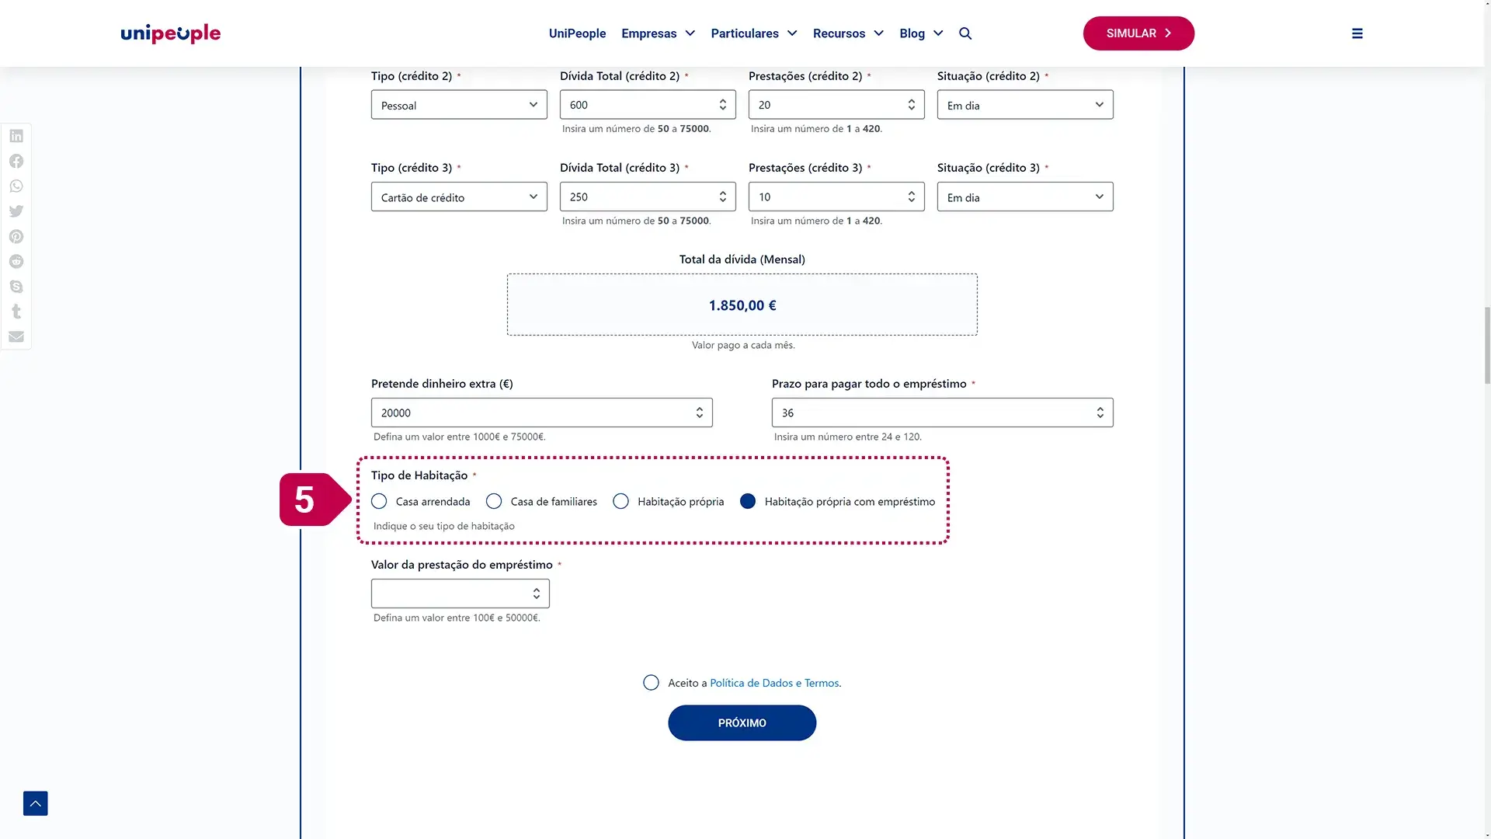
Task: Click the PRÓXIMO button
Action: pyautogui.click(x=742, y=723)
